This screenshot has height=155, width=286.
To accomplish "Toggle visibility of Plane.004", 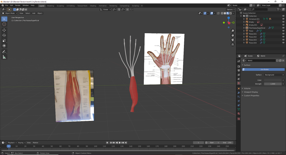I will (x=283, y=43).
